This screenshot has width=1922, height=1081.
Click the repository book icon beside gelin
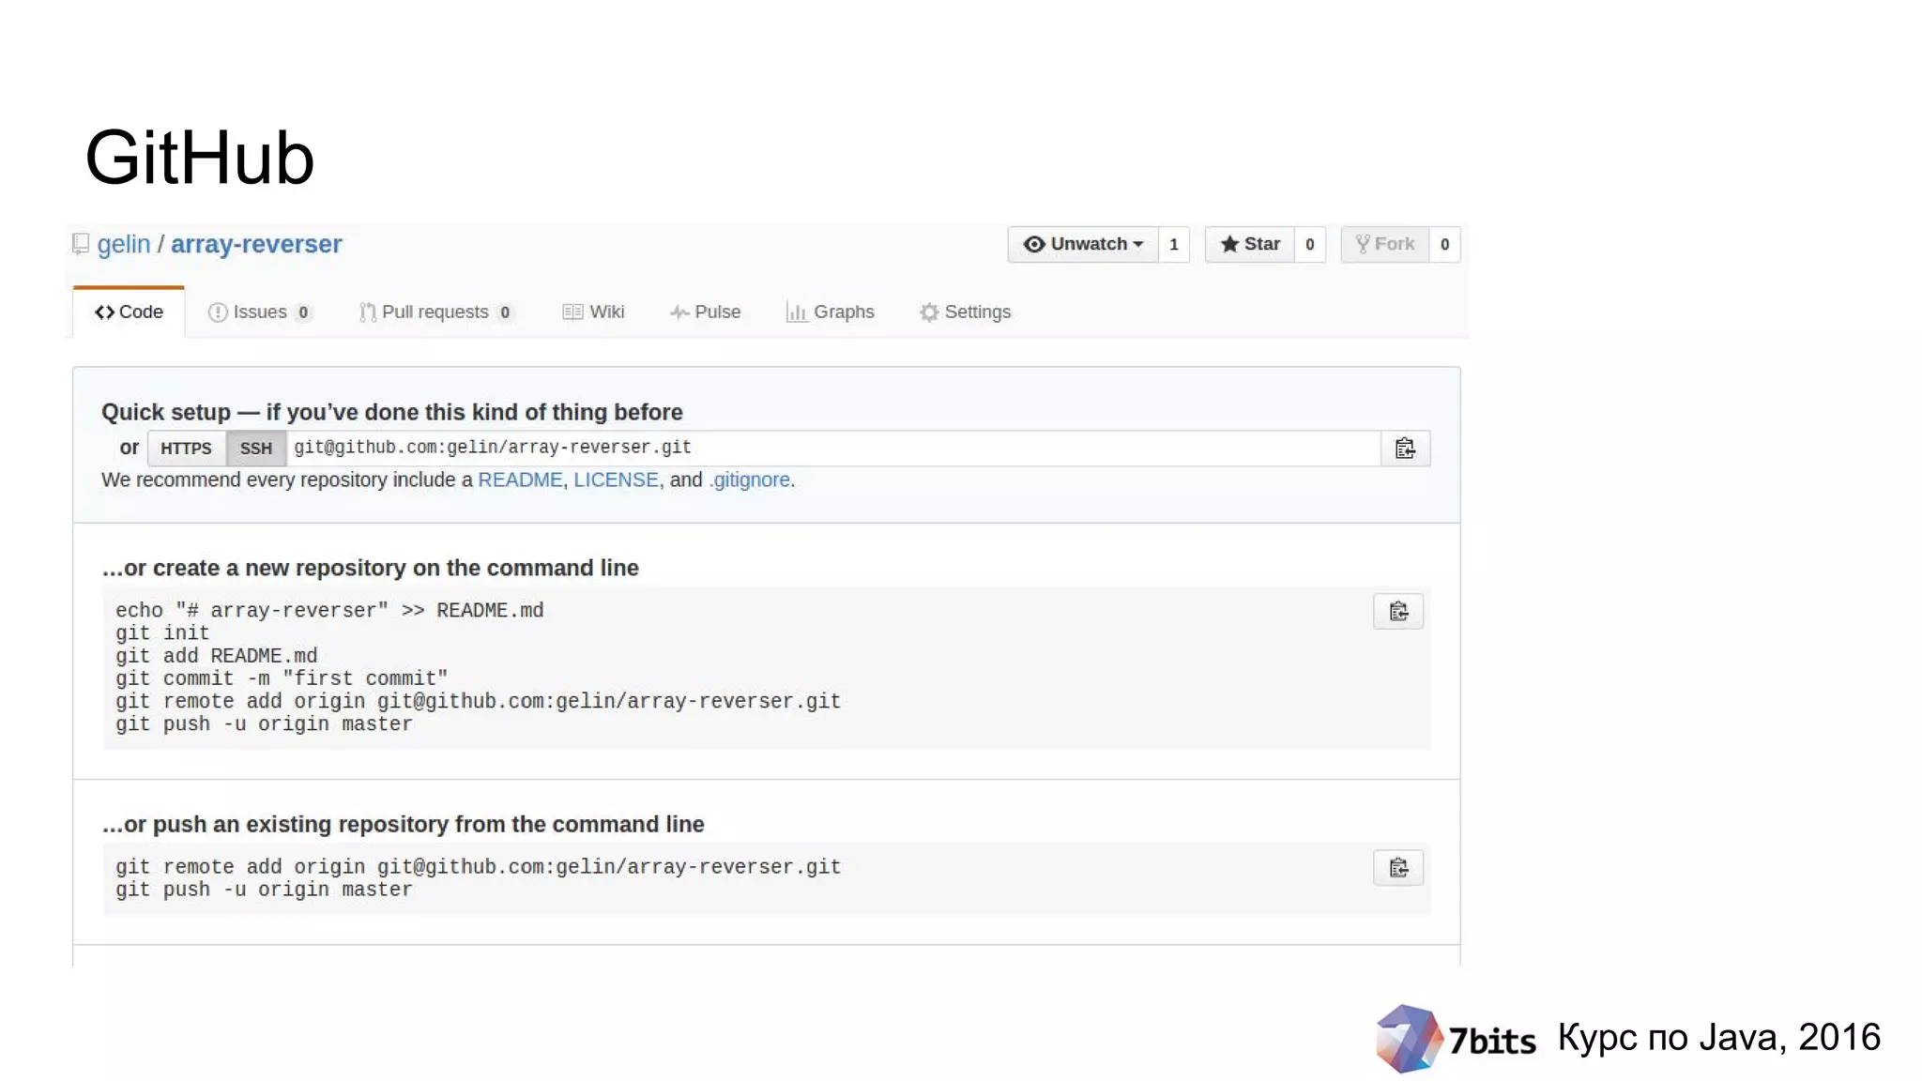81,245
